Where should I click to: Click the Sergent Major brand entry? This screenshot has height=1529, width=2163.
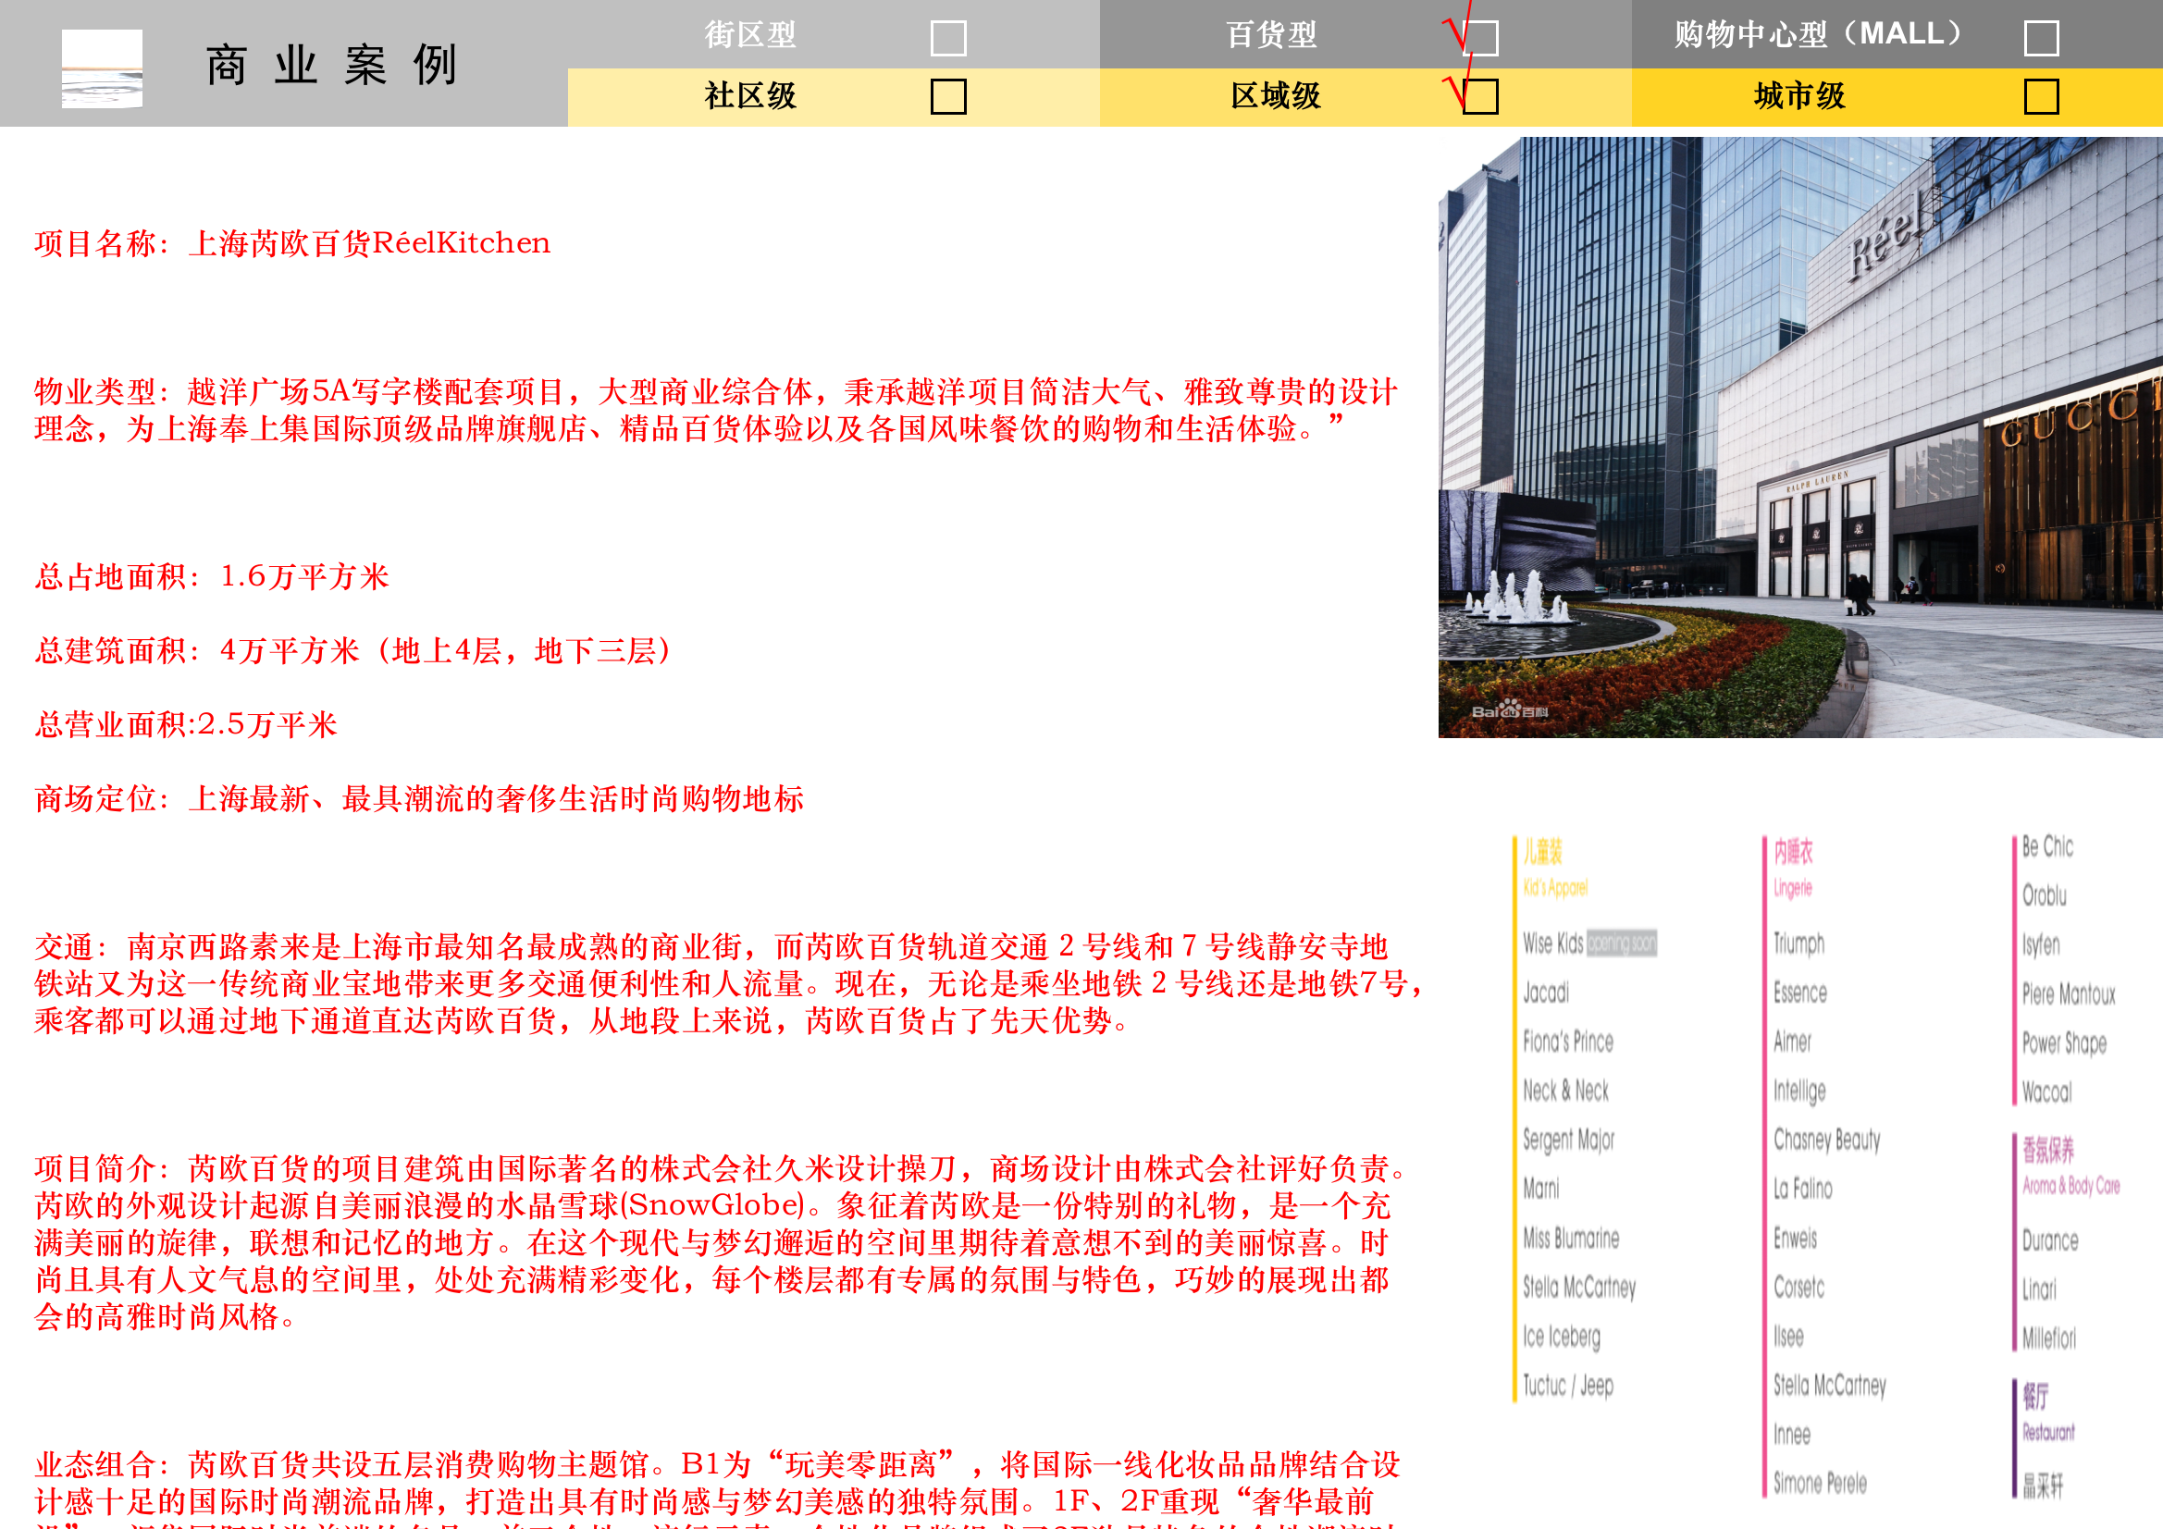(x=1568, y=1140)
